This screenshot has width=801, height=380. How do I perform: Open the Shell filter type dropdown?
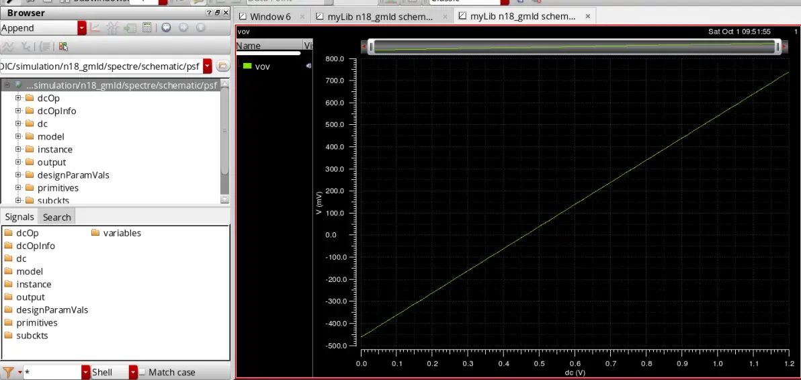tap(133, 373)
